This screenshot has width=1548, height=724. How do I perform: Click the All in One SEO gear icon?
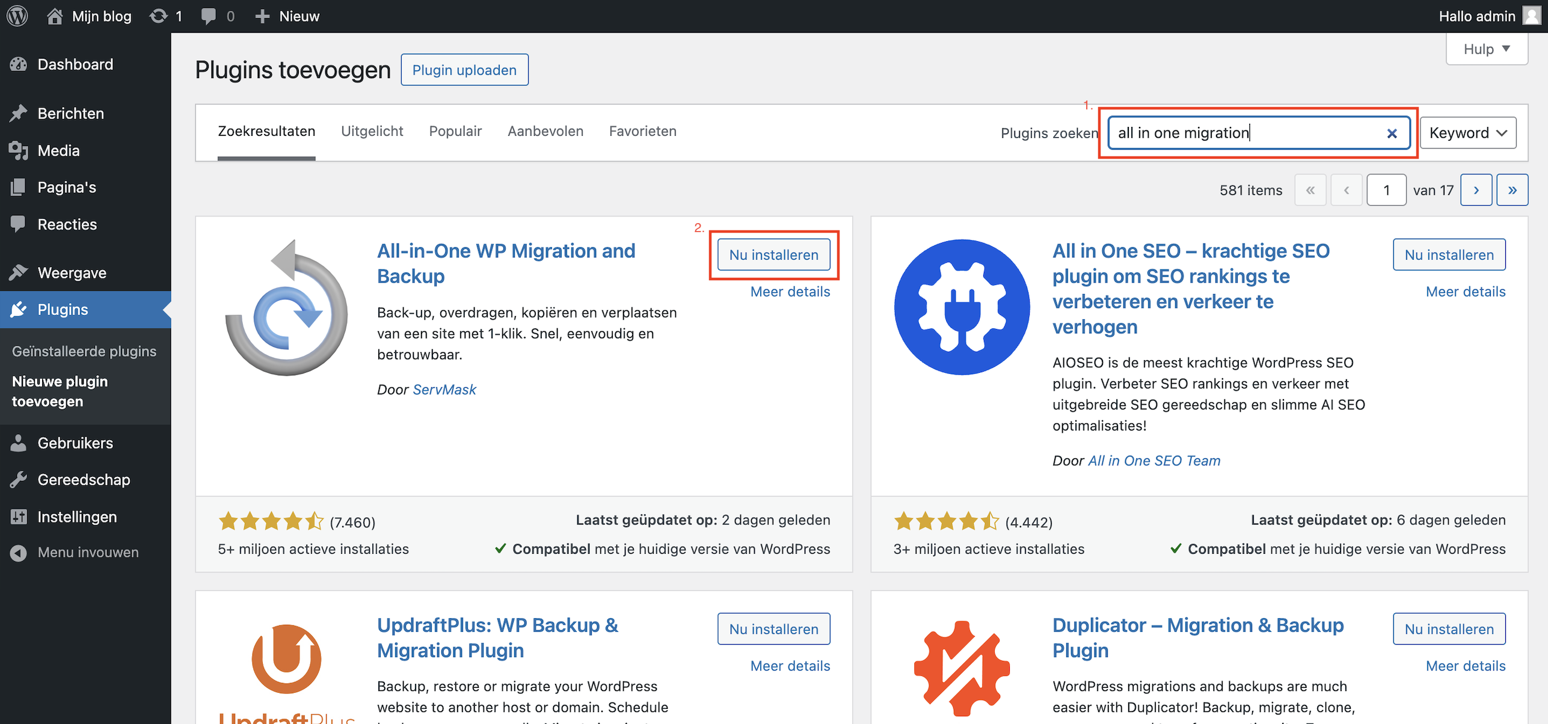tap(962, 307)
